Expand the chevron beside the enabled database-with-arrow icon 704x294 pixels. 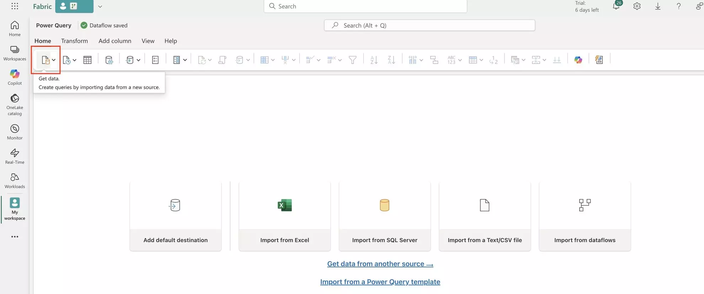[138, 60]
